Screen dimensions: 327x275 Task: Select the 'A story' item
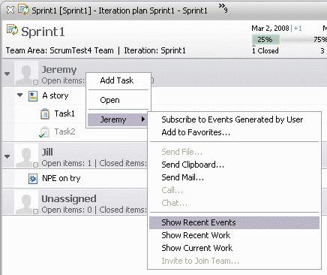[55, 95]
